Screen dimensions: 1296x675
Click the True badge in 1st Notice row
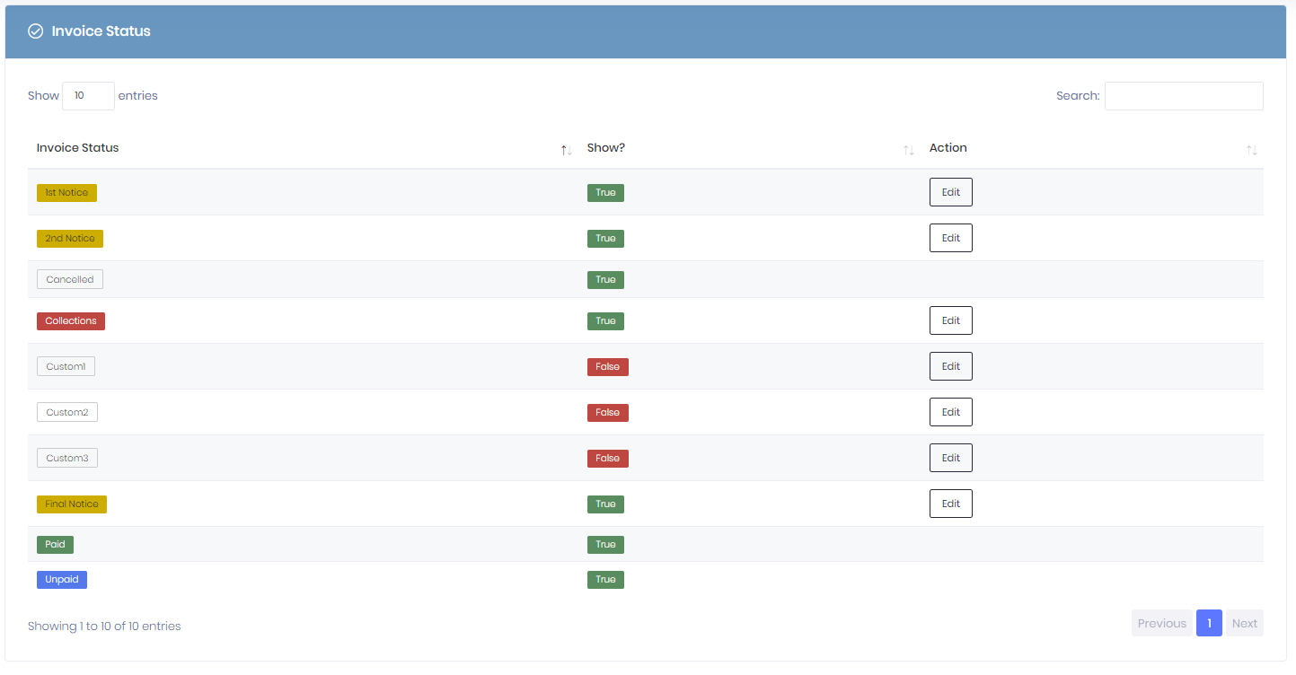pos(605,193)
